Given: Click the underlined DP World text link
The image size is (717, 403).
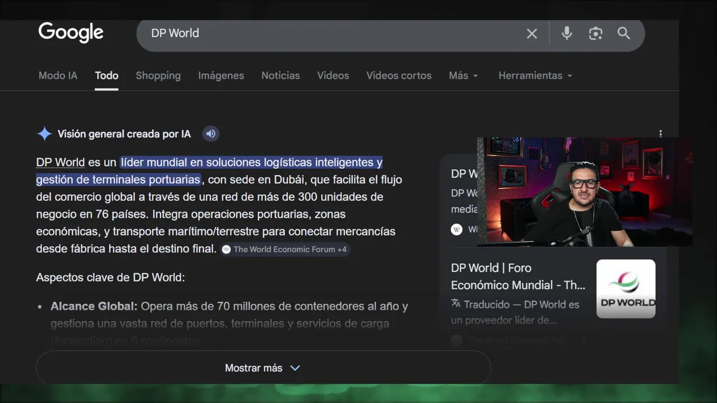Looking at the screenshot, I should click(x=60, y=162).
